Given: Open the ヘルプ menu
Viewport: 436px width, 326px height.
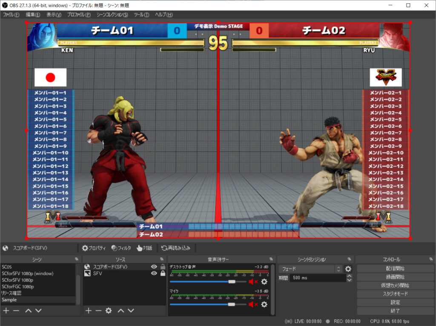Looking at the screenshot, I should 164,15.
